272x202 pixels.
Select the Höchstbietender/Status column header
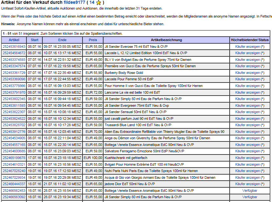click(x=250, y=40)
